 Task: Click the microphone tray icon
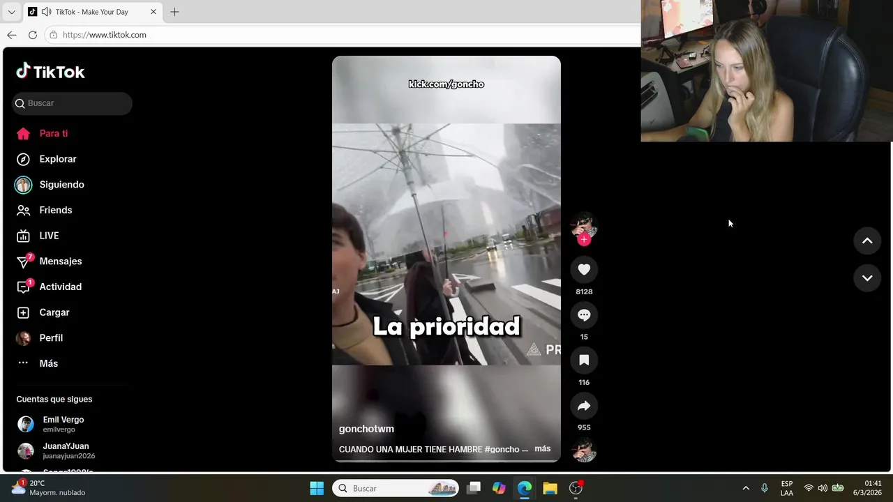point(765,488)
